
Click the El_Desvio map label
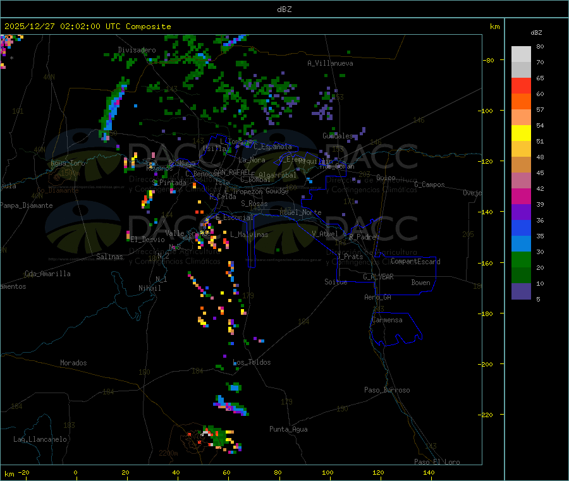coord(147,240)
